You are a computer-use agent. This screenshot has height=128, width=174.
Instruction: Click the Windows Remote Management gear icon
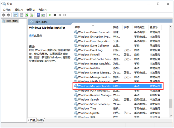pos(76,95)
